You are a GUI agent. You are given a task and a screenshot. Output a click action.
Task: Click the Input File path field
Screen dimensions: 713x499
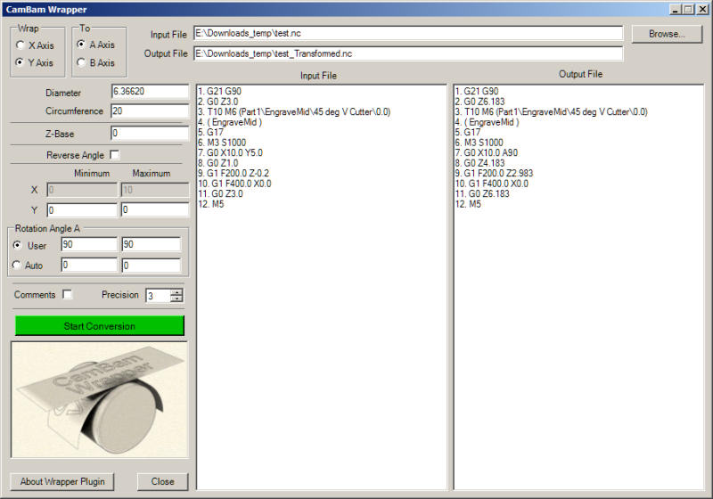pos(408,33)
